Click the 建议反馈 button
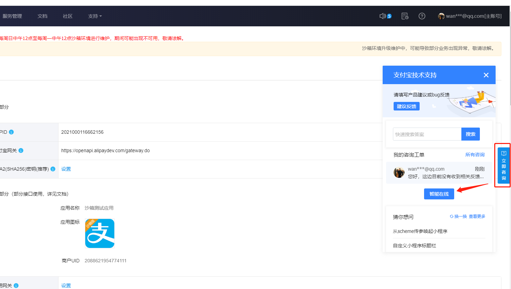The height and width of the screenshot is (289, 511). point(406,106)
